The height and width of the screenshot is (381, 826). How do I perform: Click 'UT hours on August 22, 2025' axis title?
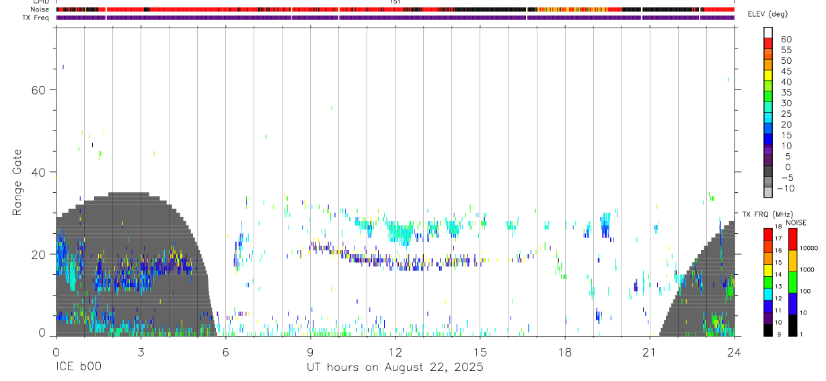[x=395, y=368]
